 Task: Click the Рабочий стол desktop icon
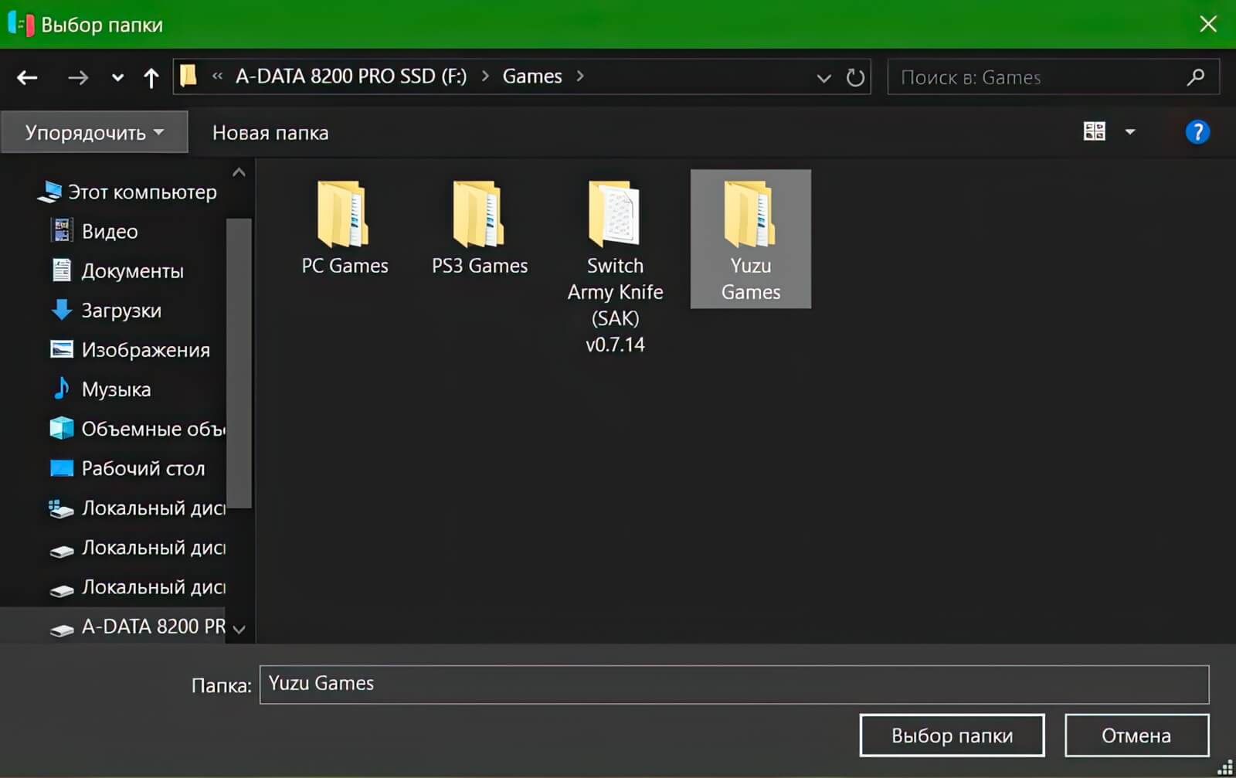pos(61,467)
